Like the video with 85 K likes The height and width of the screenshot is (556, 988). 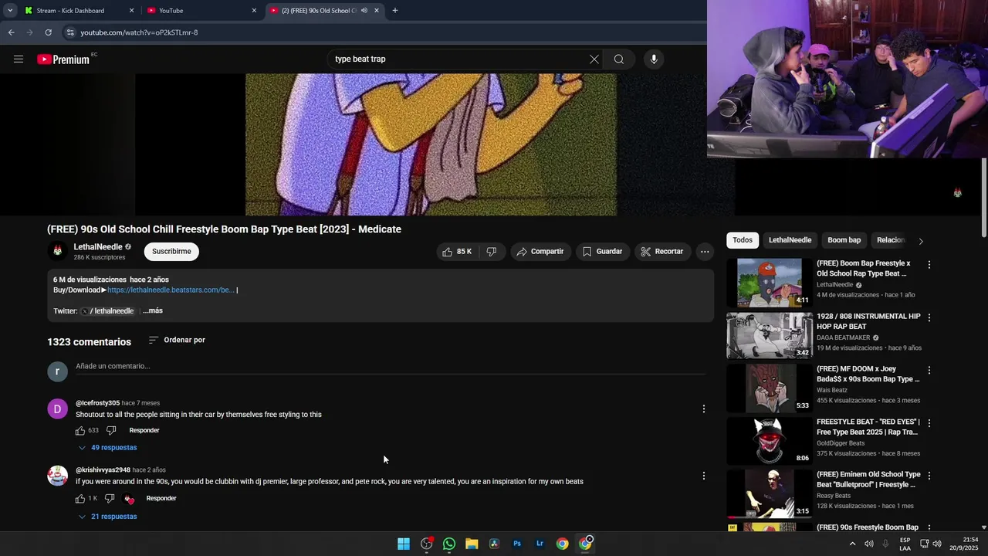[456, 251]
